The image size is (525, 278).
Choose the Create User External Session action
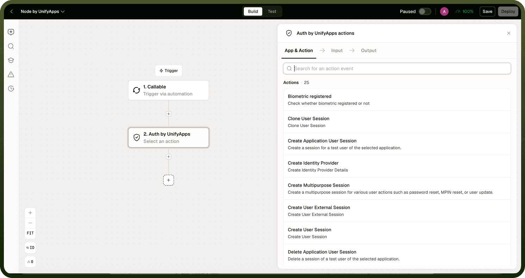[x=397, y=211]
